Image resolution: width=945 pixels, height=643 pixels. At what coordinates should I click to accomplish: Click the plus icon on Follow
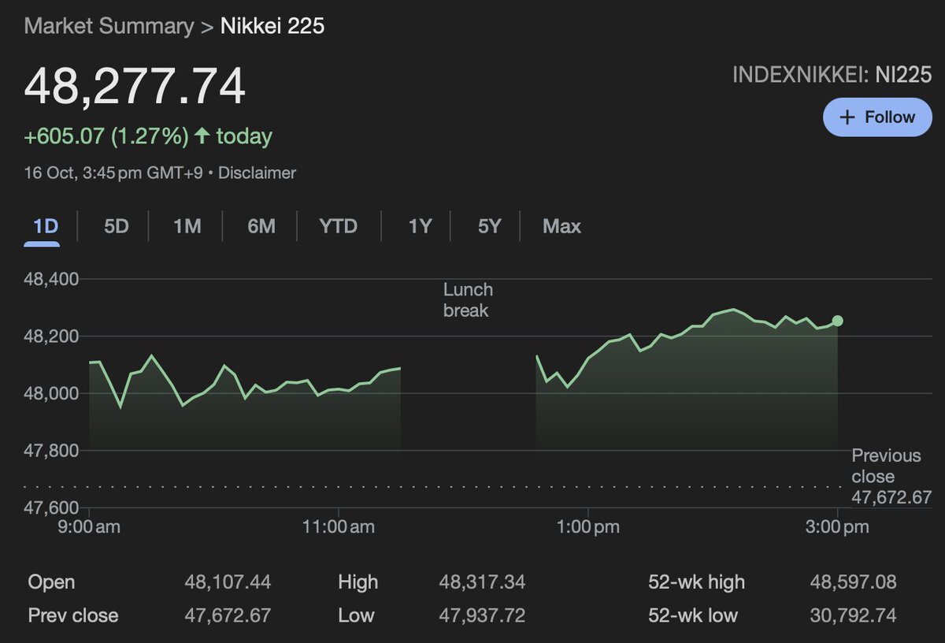tap(847, 117)
